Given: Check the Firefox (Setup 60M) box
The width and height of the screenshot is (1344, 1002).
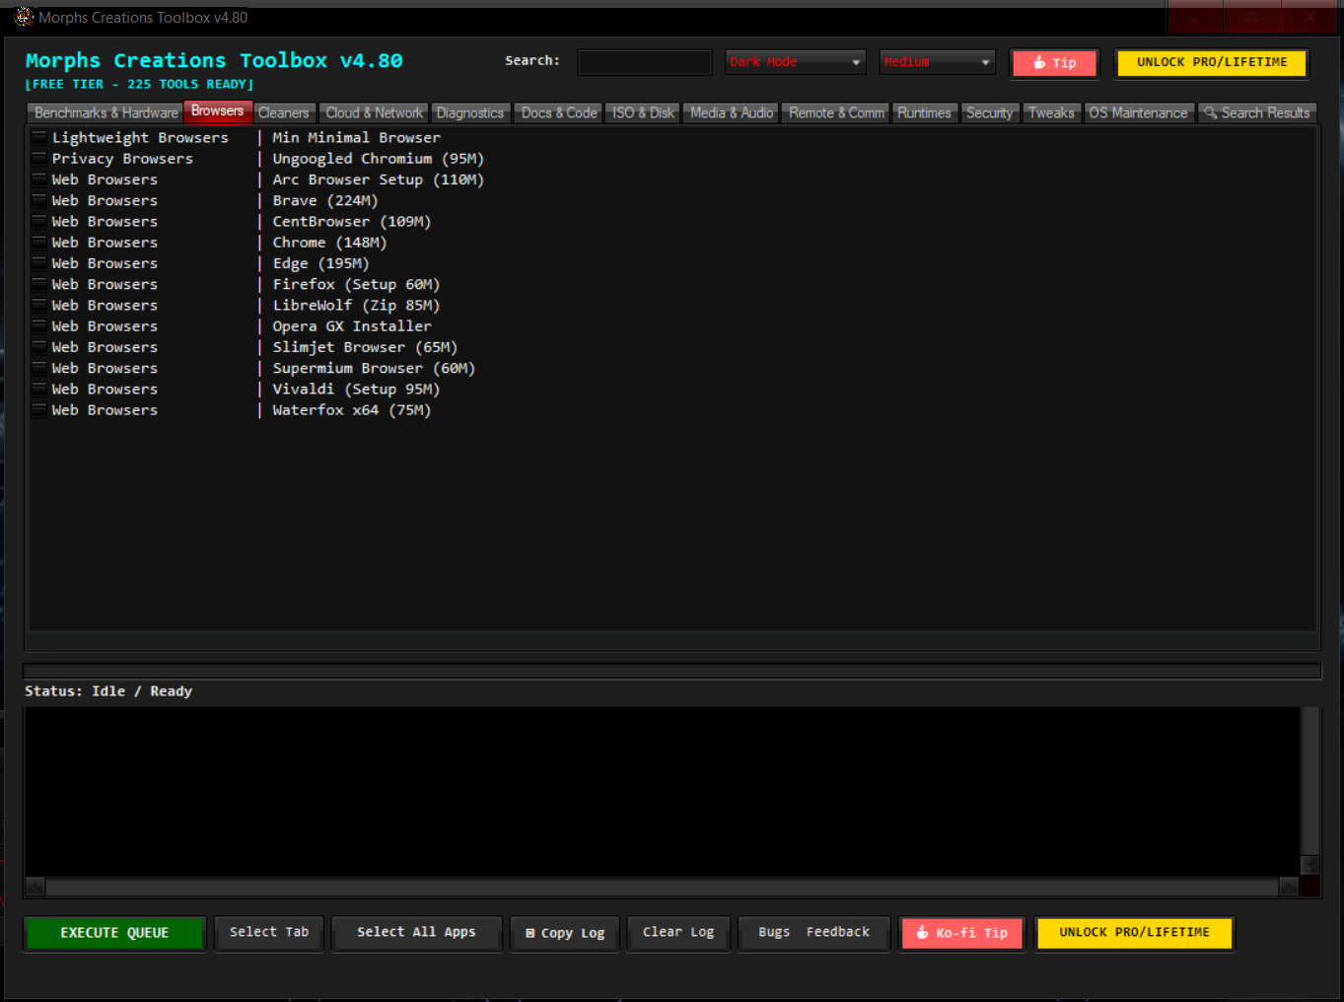Looking at the screenshot, I should (x=39, y=284).
